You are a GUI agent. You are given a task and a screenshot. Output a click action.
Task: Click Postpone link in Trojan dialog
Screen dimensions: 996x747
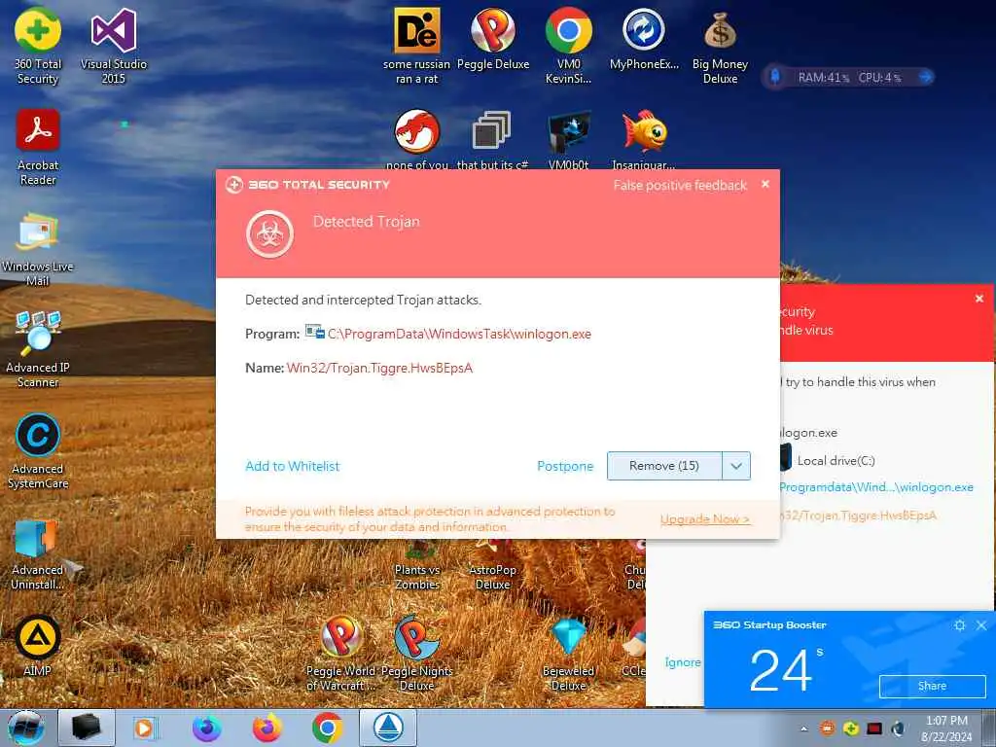coord(565,466)
